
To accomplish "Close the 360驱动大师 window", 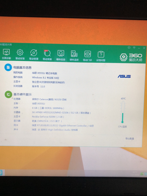I will click(144, 48).
